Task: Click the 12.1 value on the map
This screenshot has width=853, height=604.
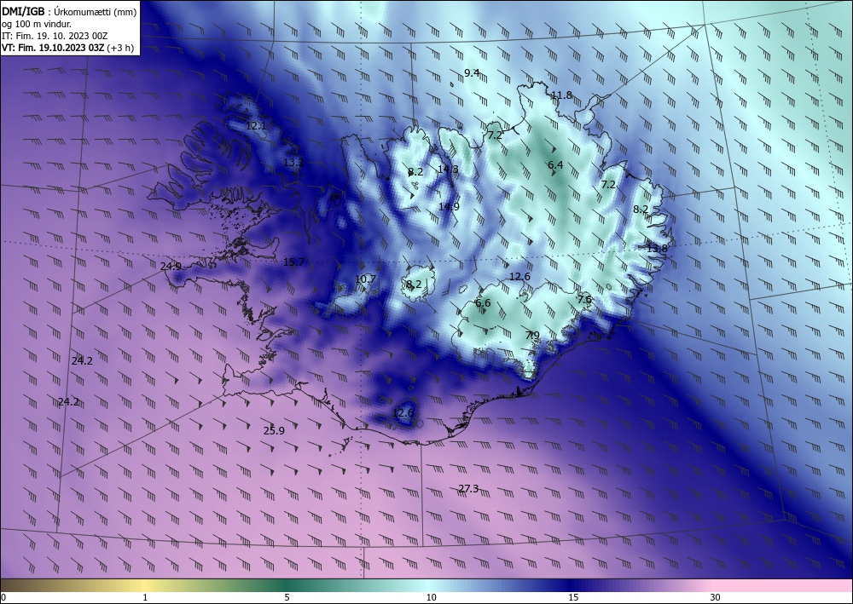Action: [256, 126]
